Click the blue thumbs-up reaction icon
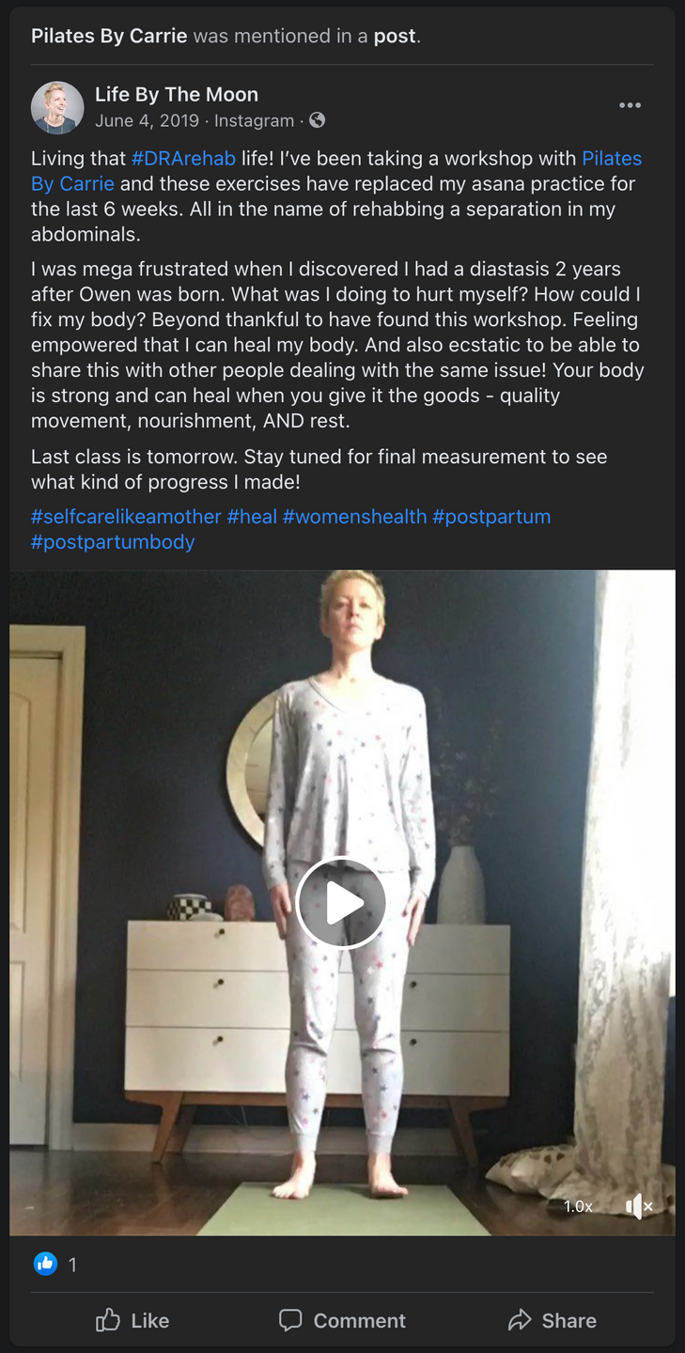The image size is (685, 1353). coord(45,1264)
